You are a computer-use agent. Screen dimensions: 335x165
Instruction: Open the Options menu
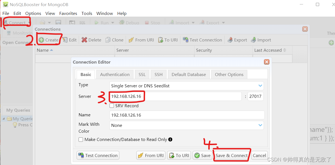click(33, 13)
